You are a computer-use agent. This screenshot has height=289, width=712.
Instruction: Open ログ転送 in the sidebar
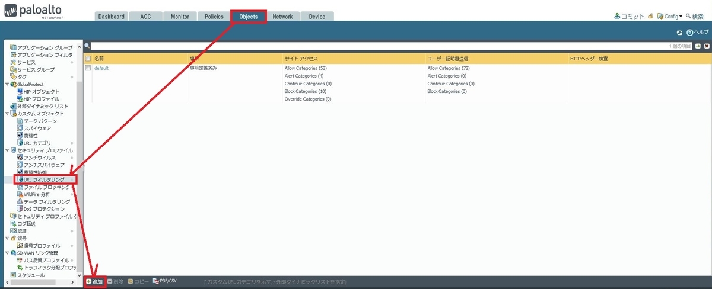click(23, 224)
